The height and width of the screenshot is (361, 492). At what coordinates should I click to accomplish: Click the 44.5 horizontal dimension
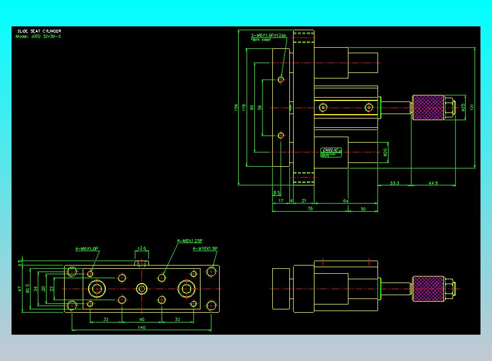tap(433, 183)
